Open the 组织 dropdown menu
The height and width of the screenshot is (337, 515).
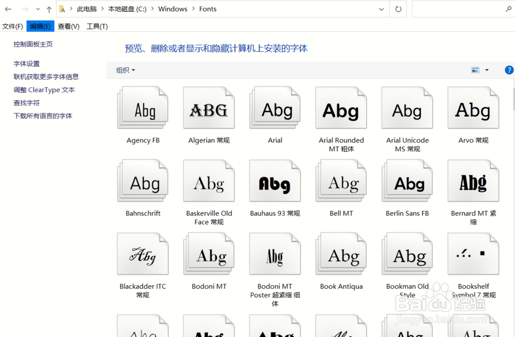pyautogui.click(x=126, y=70)
